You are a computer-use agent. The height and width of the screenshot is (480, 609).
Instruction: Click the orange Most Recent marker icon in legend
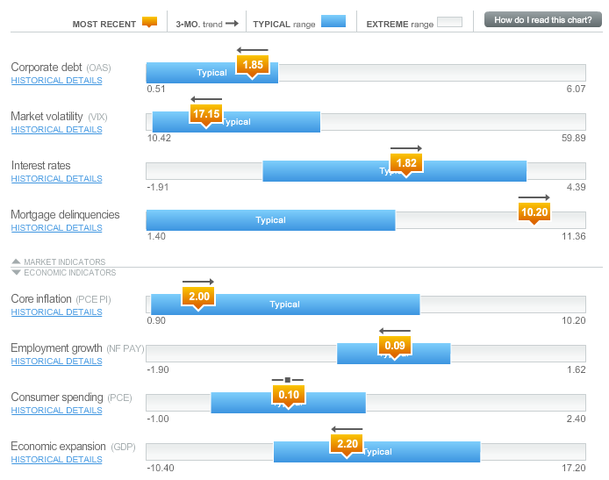click(149, 22)
